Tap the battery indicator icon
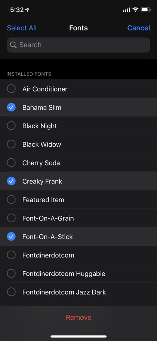The height and width of the screenshot is (341, 157). click(146, 10)
